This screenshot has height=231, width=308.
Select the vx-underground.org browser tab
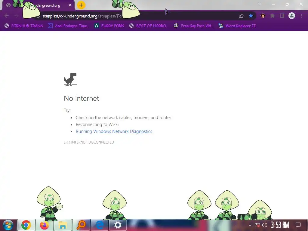pyautogui.click(x=38, y=5)
